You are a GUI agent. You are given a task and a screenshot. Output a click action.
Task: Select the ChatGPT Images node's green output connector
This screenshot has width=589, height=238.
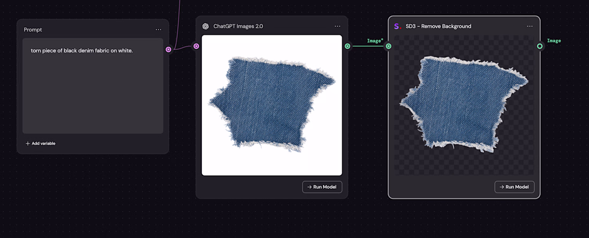point(348,46)
